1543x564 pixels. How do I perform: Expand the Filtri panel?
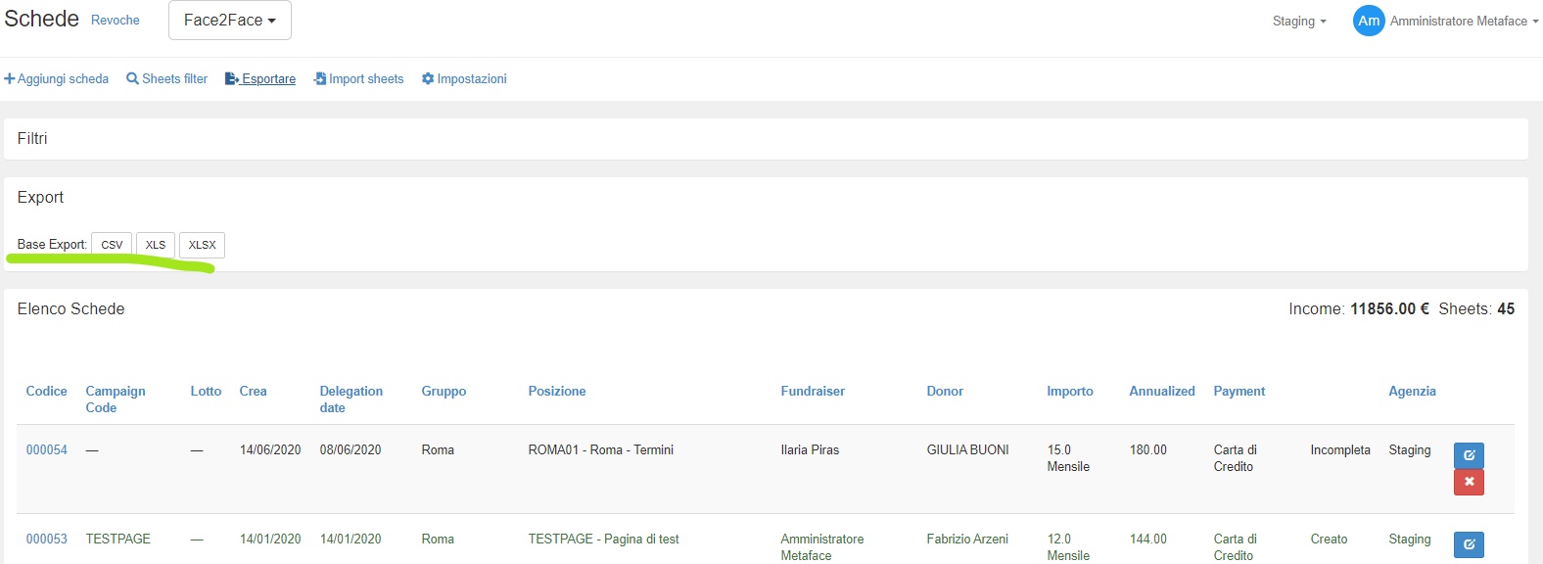point(32,139)
